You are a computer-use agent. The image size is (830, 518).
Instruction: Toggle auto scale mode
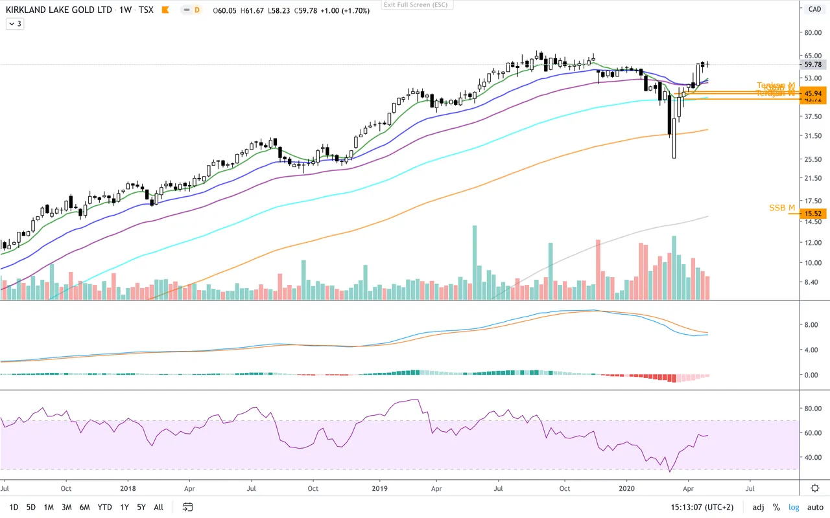814,507
